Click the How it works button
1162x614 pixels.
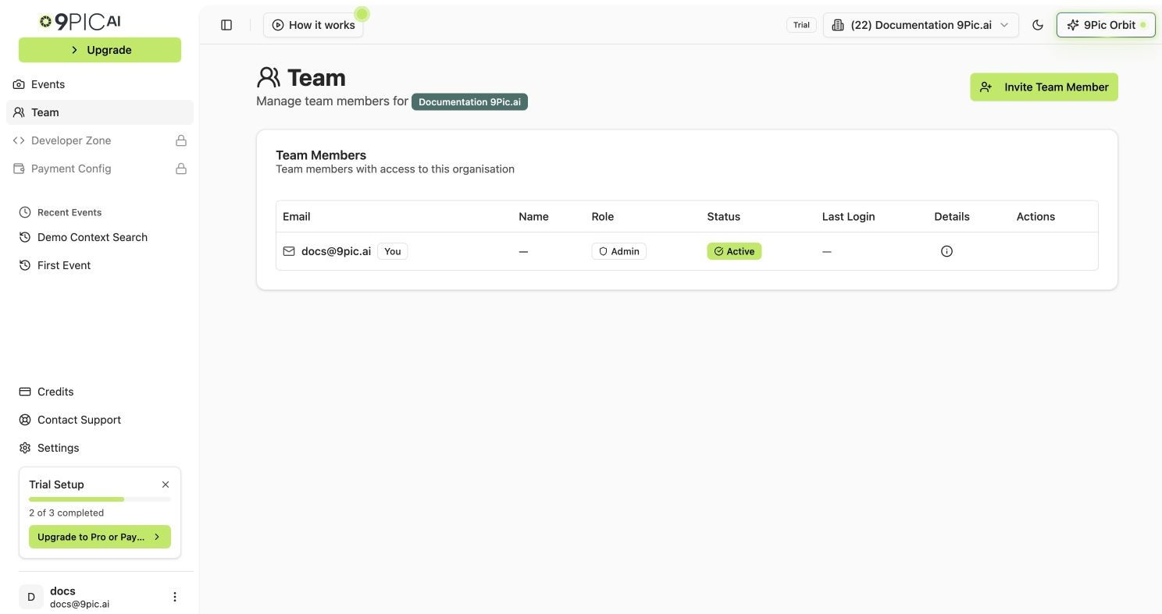[313, 25]
